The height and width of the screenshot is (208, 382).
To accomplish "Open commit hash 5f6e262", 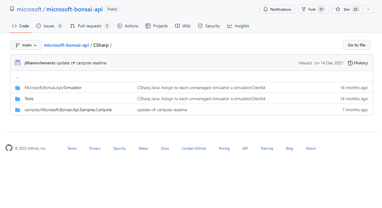I will (305, 63).
